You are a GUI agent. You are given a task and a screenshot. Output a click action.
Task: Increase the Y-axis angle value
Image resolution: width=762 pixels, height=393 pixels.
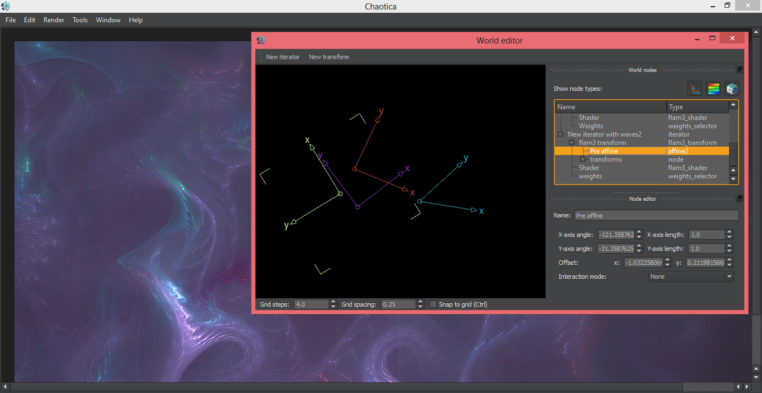(x=639, y=246)
